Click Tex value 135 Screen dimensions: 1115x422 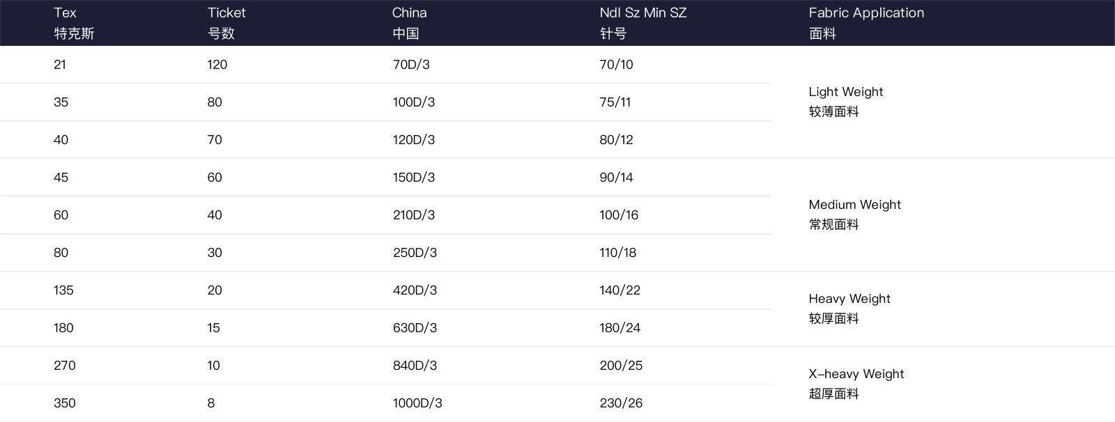[63, 290]
